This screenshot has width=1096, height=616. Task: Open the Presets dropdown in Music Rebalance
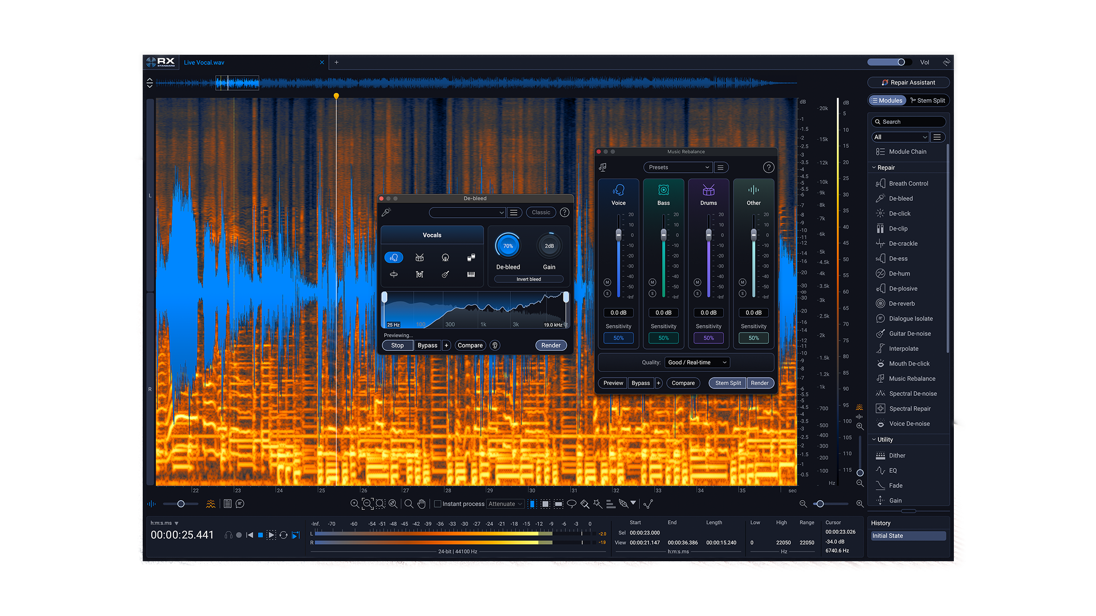click(x=677, y=167)
